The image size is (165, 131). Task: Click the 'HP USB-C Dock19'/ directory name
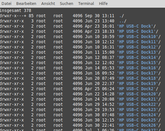(139, 83)
